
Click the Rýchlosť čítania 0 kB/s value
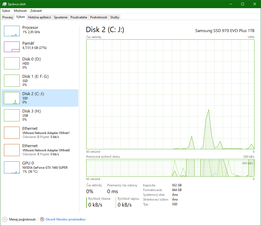pyautogui.click(x=95, y=205)
